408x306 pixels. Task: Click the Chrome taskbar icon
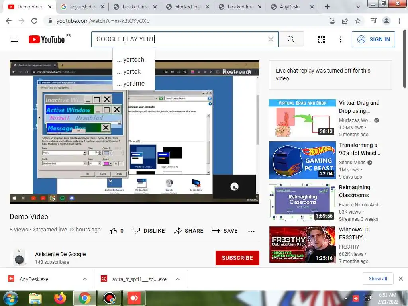tap(85, 298)
